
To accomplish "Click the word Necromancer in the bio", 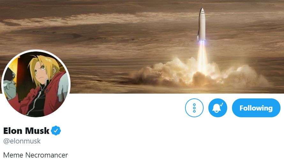I will tap(47, 155).
